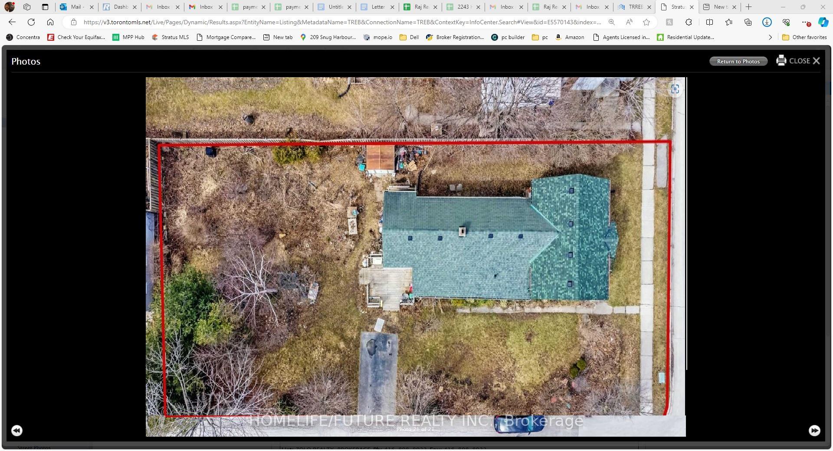Expand the bookmarks bar overflow chevron

[770, 37]
